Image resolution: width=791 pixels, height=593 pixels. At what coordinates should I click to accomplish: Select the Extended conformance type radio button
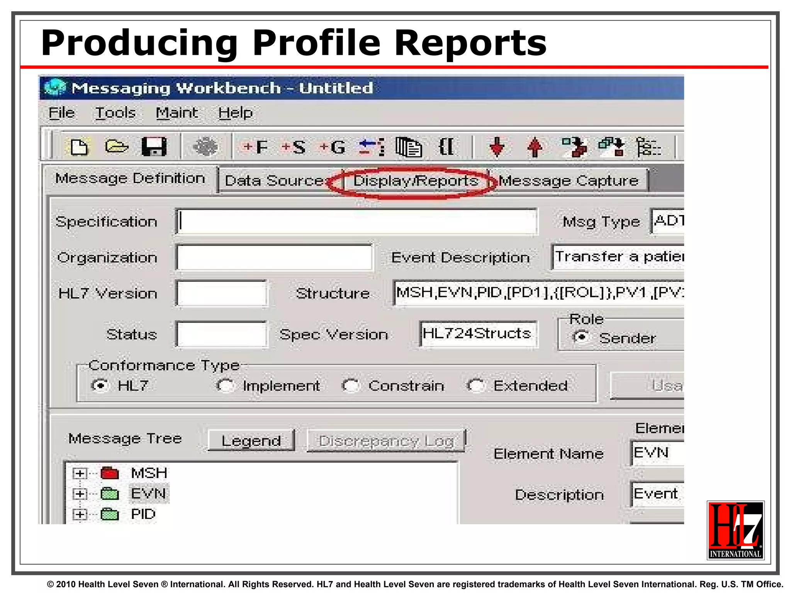[476, 385]
